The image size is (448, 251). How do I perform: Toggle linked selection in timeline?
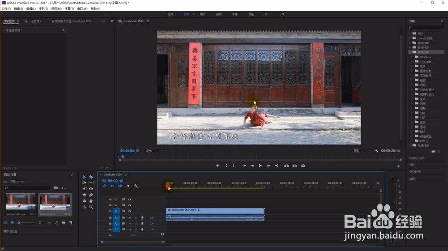tap(120, 186)
